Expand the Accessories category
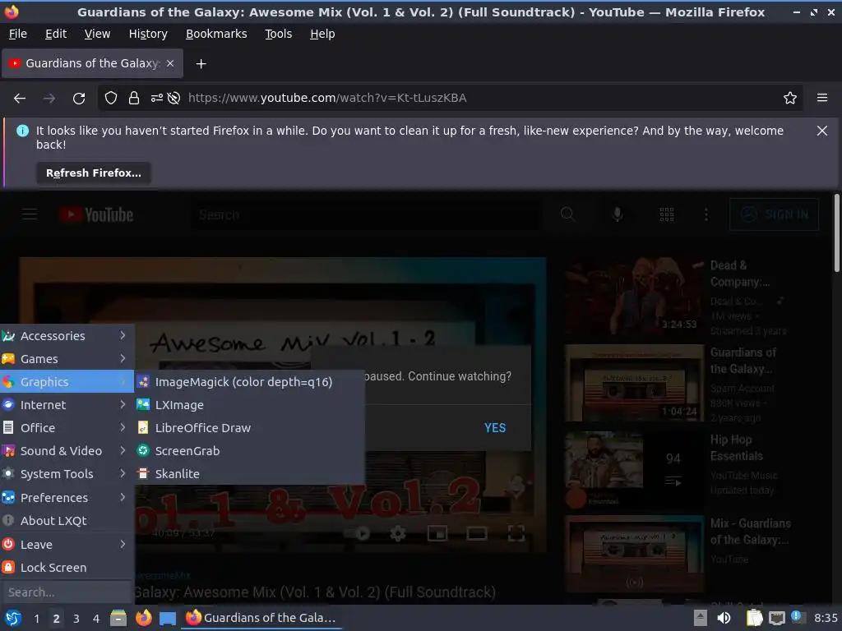Screen dimensions: 842x631 point(67,335)
